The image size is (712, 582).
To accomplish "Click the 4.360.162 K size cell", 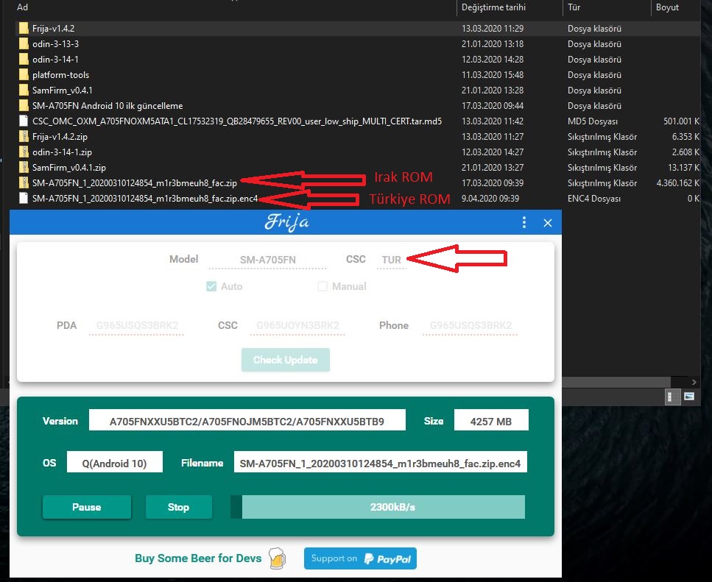I will [677, 182].
